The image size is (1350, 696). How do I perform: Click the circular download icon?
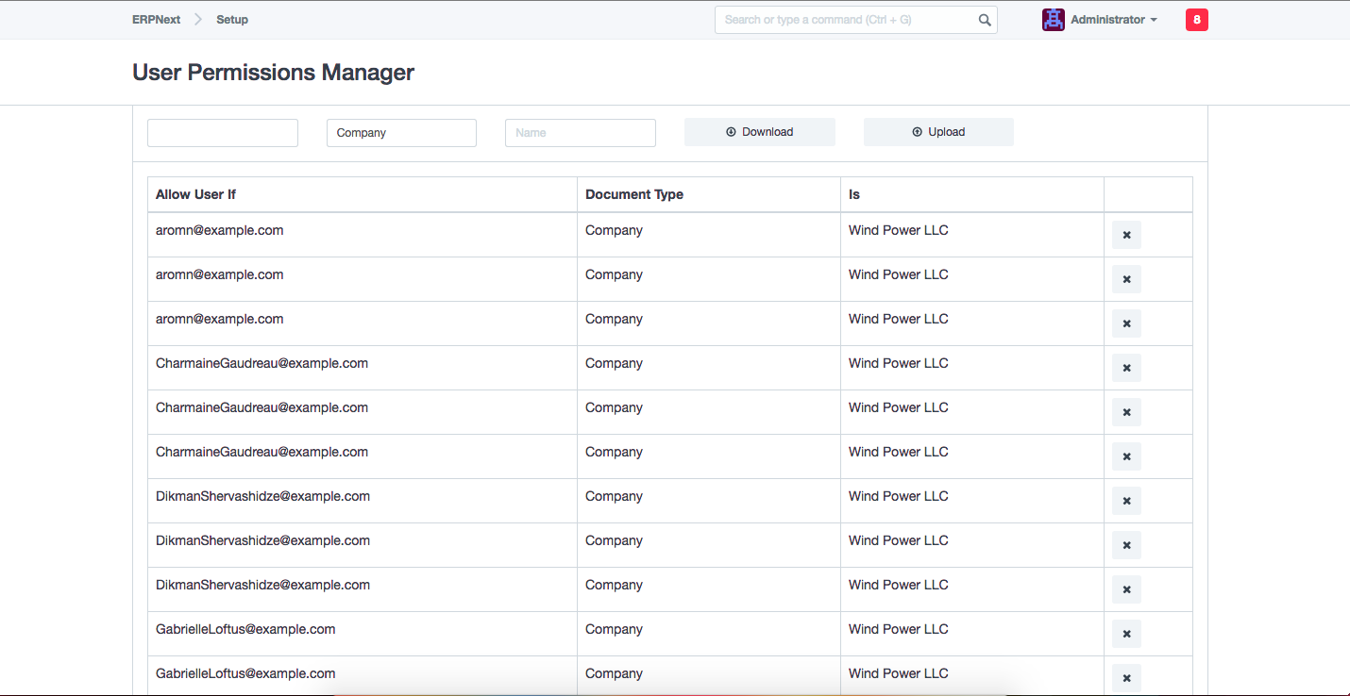point(730,131)
